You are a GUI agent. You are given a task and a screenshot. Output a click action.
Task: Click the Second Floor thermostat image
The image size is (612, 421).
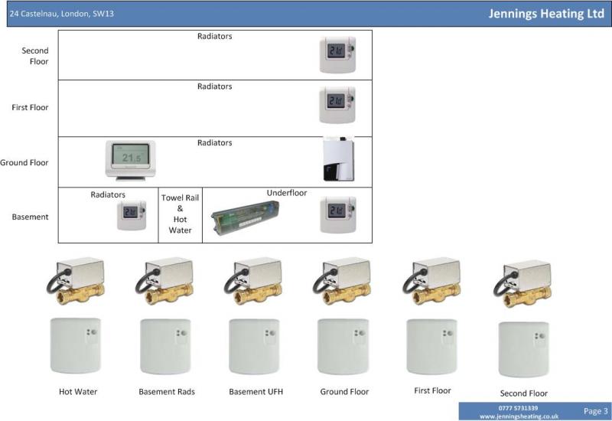337,55
